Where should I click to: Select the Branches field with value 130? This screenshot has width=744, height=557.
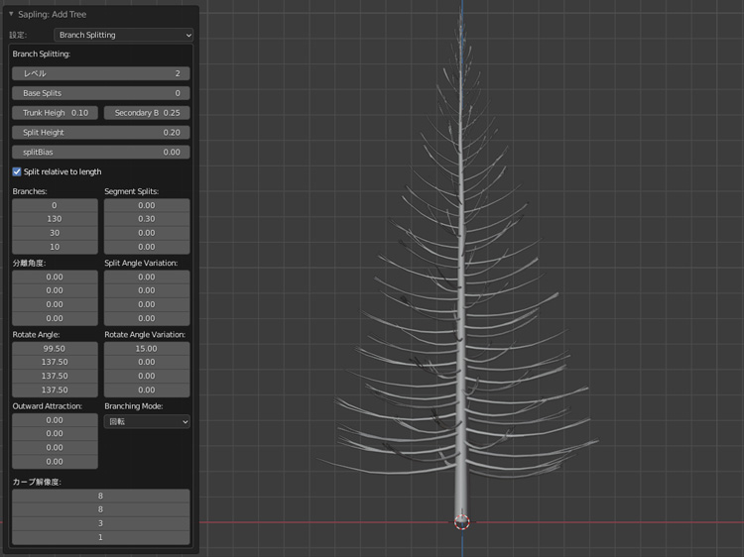pos(55,219)
